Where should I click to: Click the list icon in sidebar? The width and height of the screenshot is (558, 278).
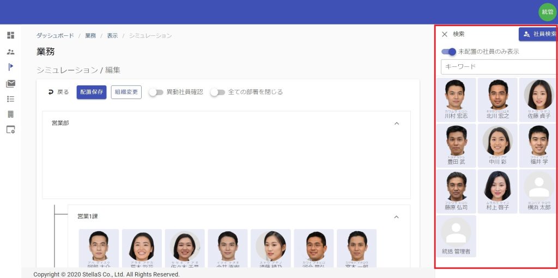click(10, 99)
